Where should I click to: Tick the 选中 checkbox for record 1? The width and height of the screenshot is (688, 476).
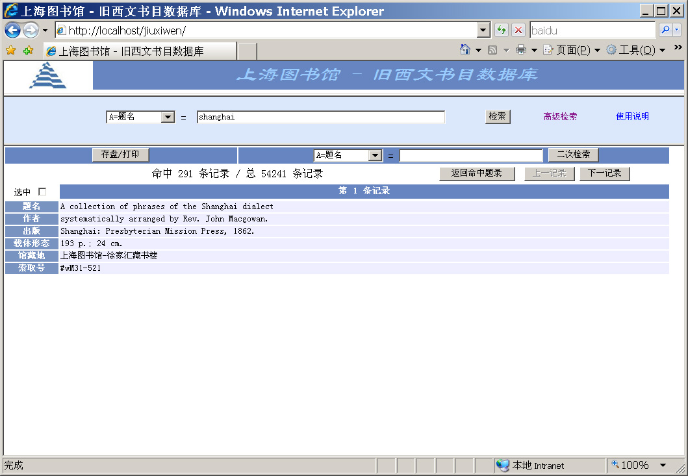point(42,192)
